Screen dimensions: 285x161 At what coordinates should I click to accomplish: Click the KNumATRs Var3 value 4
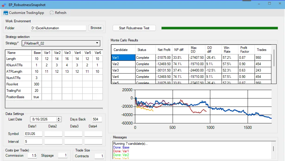[67, 65]
